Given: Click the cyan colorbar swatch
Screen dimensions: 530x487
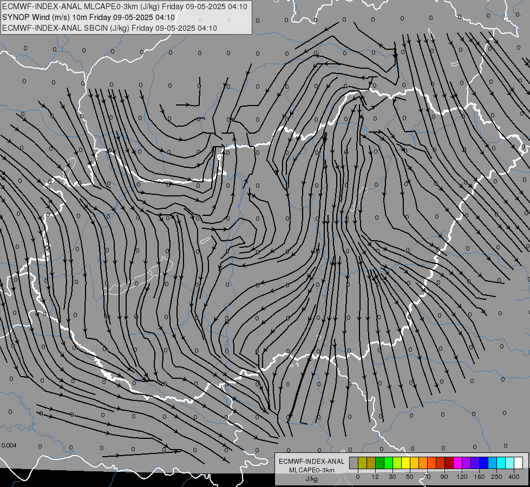Looking at the screenshot, I should pyautogui.click(x=501, y=463).
